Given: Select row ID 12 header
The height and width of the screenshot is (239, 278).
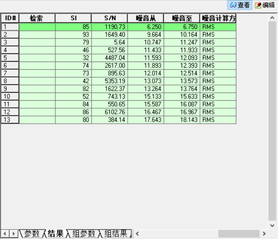Looking at the screenshot, I should pos(10,112).
